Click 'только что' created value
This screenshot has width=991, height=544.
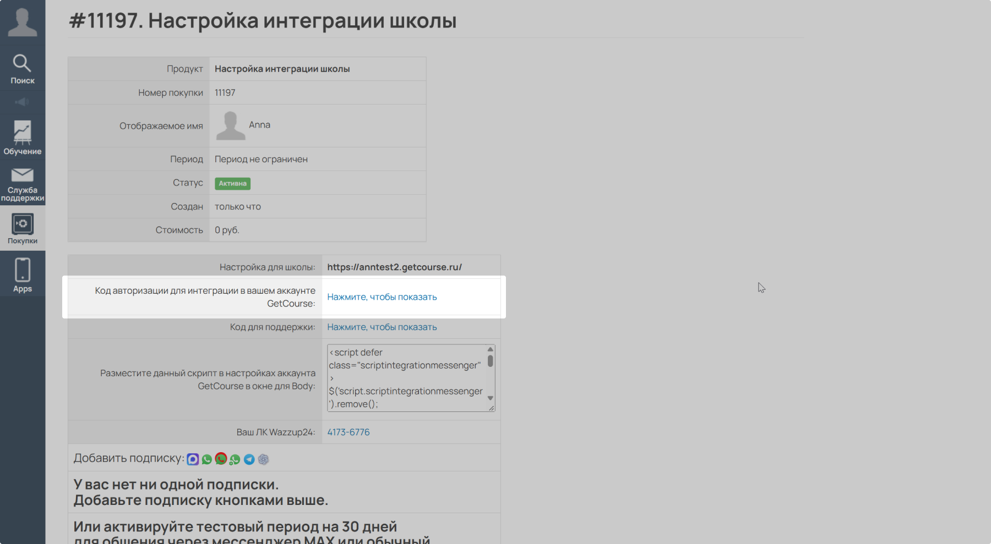coord(238,207)
